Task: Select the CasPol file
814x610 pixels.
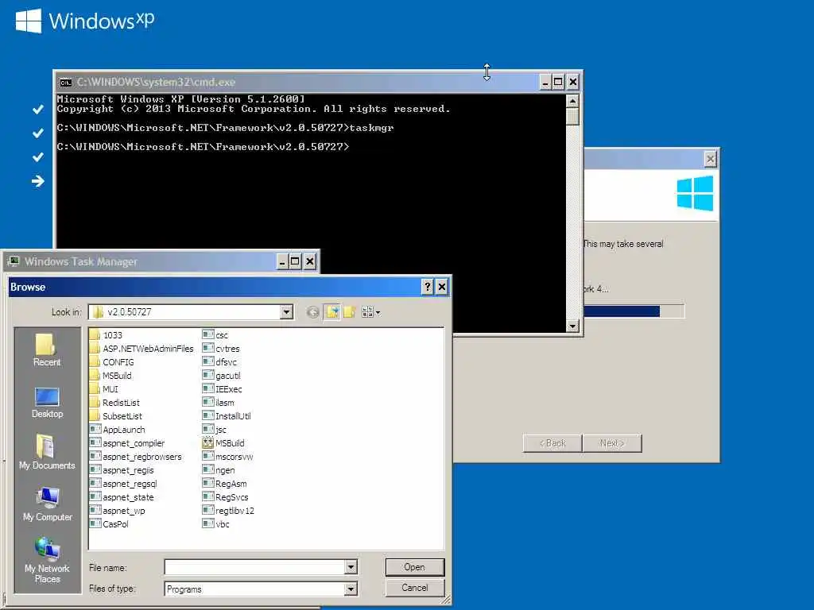Action: click(109, 524)
